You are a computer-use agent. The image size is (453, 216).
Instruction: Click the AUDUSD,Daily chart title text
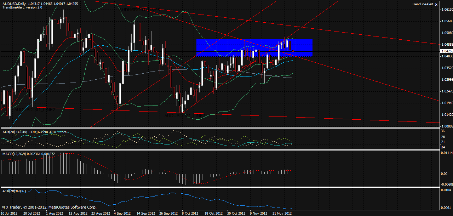click(13, 3)
